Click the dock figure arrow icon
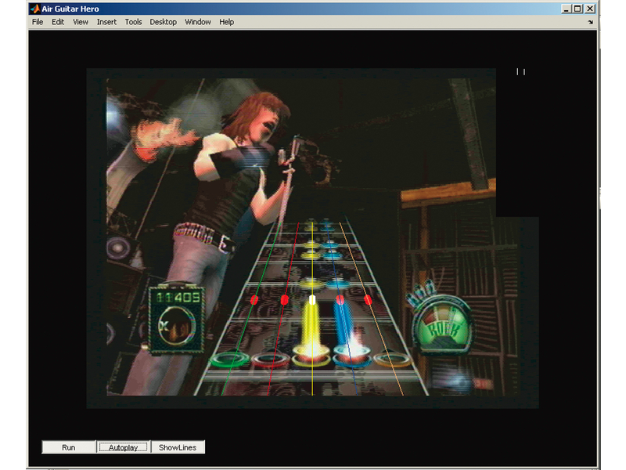The height and width of the screenshot is (470, 626). (x=591, y=22)
